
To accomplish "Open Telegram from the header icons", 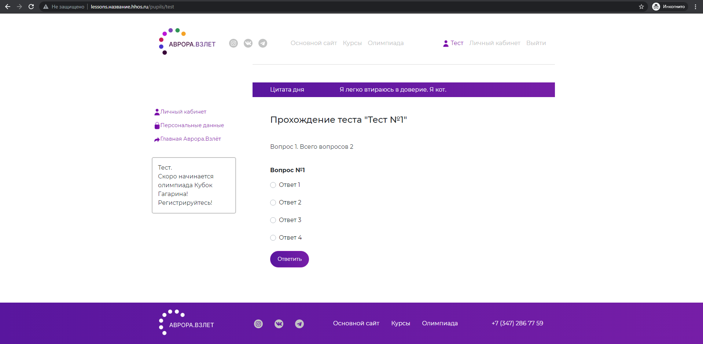I will [263, 43].
